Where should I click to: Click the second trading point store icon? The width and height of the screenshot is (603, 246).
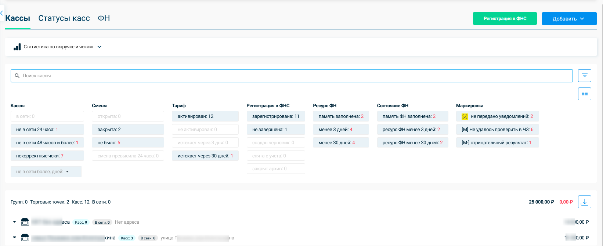25,238
